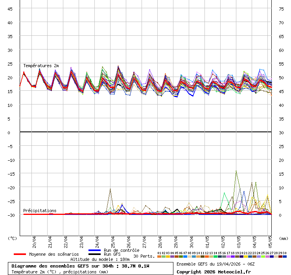Click the 30 Perts. legend label
The height and width of the screenshot is (275, 291).
144,256
